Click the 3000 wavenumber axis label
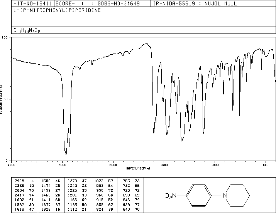 click(x=62, y=165)
